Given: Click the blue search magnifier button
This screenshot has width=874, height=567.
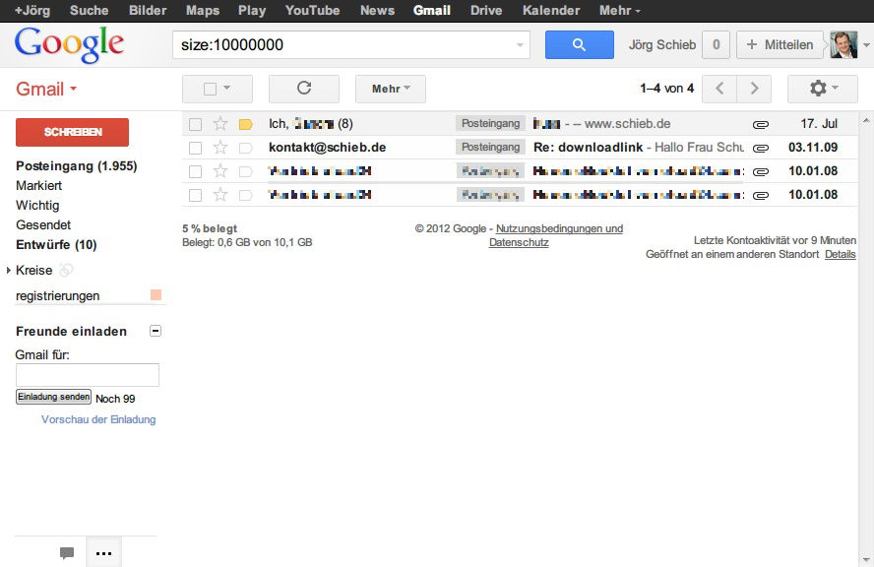Looking at the screenshot, I should tap(579, 44).
